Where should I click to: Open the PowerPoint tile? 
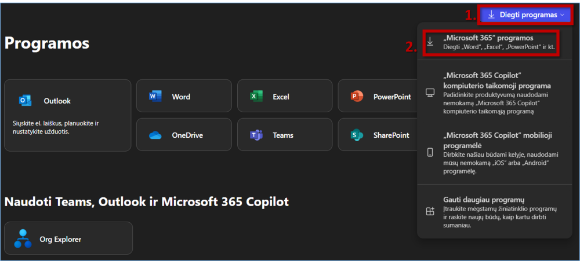click(x=378, y=95)
